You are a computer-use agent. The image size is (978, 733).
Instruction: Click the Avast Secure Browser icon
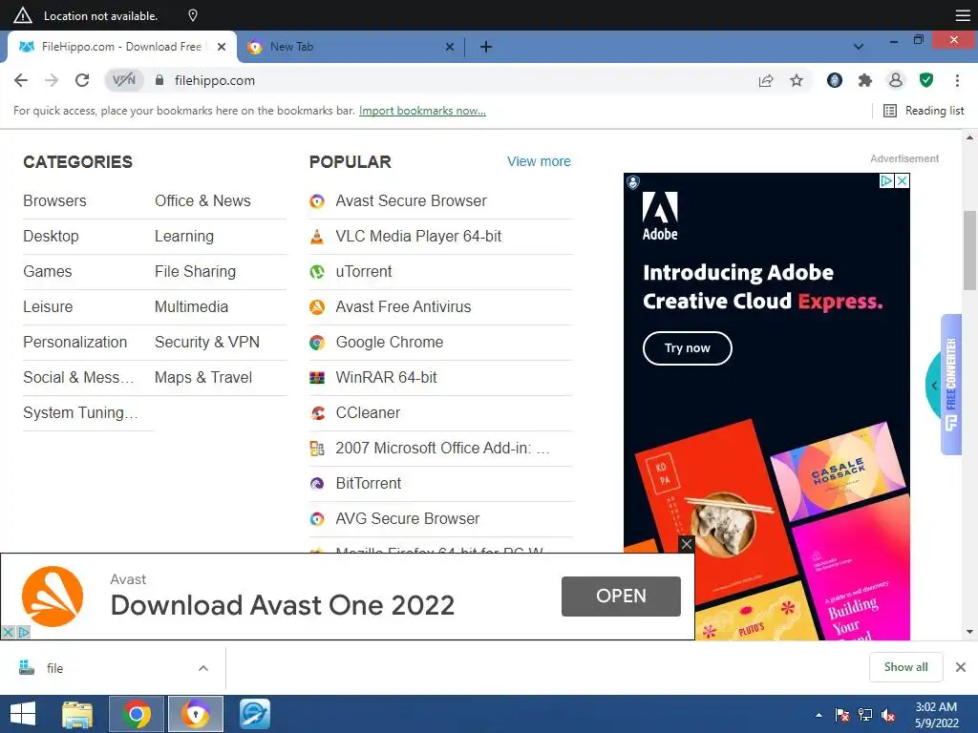point(317,201)
